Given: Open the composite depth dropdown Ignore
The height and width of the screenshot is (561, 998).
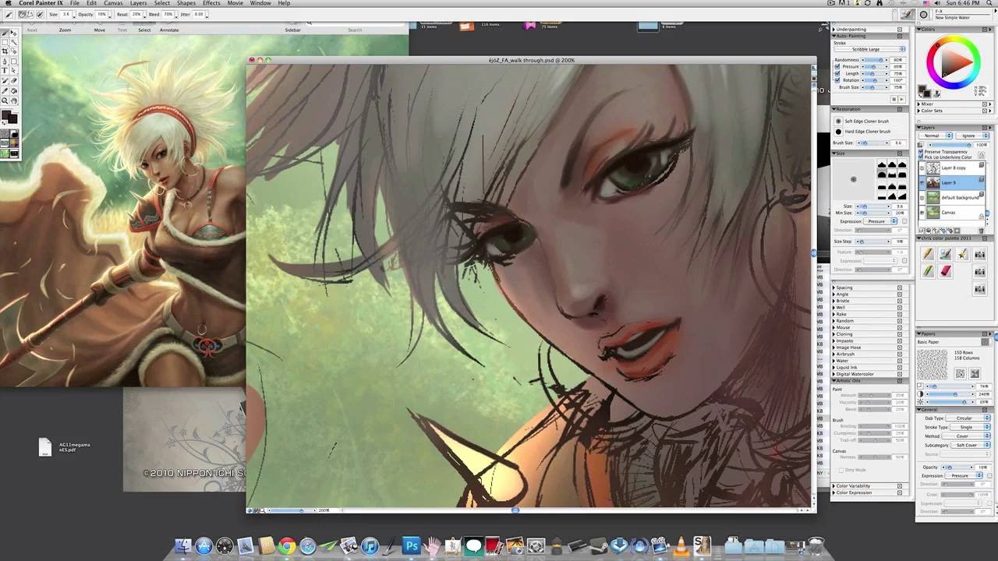Looking at the screenshot, I should [972, 136].
